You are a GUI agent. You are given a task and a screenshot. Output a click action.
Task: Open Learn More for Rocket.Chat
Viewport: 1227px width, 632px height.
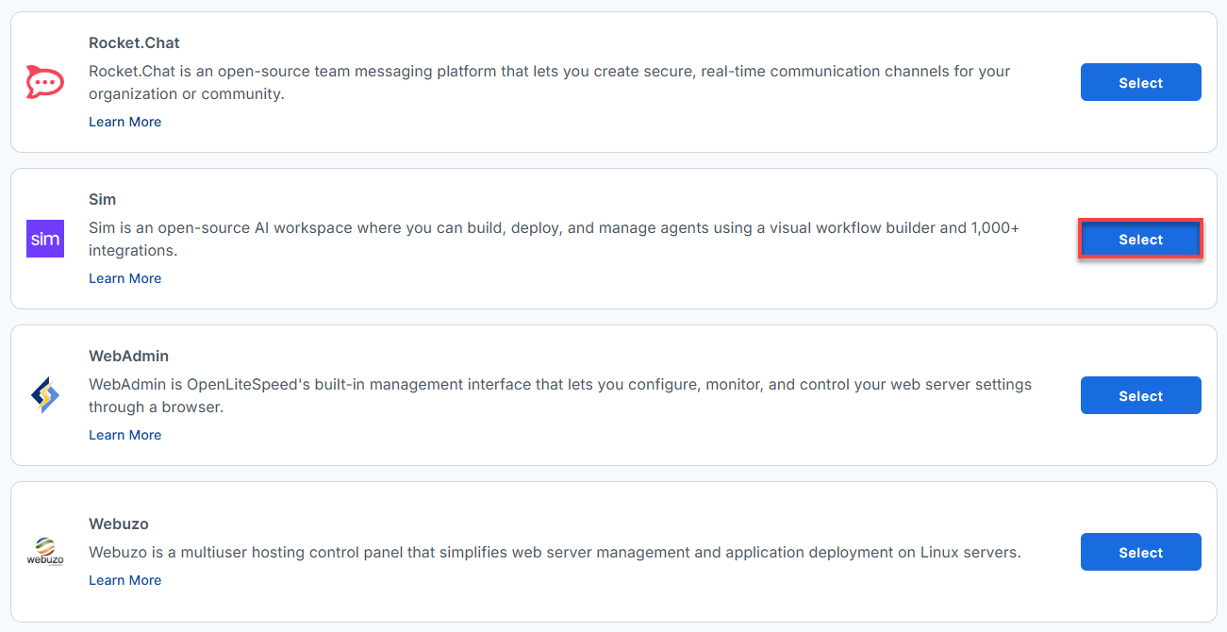[x=124, y=122]
